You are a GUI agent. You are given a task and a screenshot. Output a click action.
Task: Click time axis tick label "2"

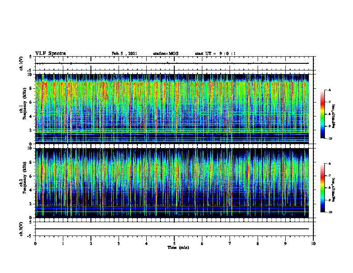[91, 244]
